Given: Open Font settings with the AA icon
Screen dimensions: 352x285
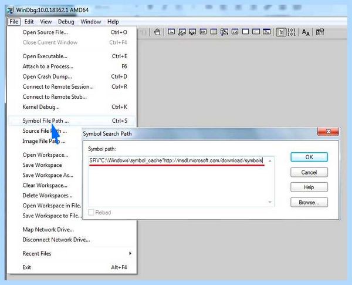Looking at the screenshot, I should pyautogui.click(x=306, y=32).
